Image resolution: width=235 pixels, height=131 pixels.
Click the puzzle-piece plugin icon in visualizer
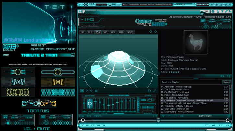click(149, 91)
